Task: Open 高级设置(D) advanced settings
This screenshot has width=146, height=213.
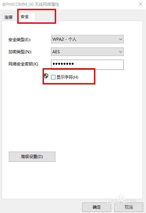Action: pos(32,157)
